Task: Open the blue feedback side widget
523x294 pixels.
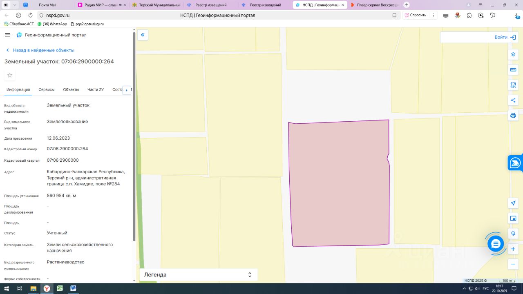Action: [515, 163]
